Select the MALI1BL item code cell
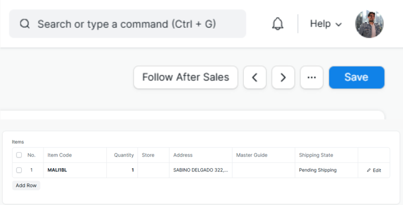403x205 pixels. pyautogui.click(x=75, y=170)
